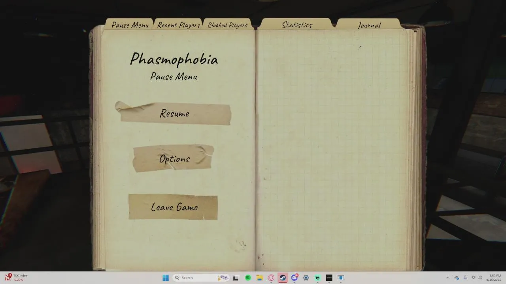Viewport: 506px width, 284px height.
Task: Select the Steam taskbar icon
Action: tap(283, 278)
